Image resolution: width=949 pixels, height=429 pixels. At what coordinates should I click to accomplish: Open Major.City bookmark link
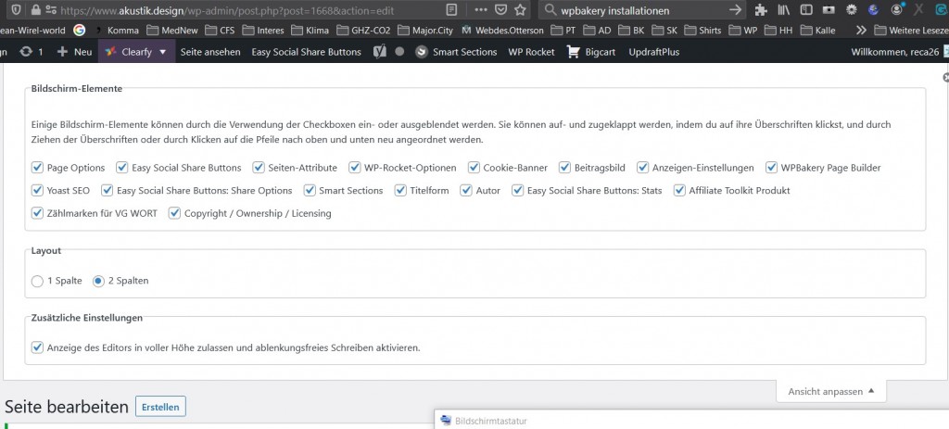tap(426, 31)
